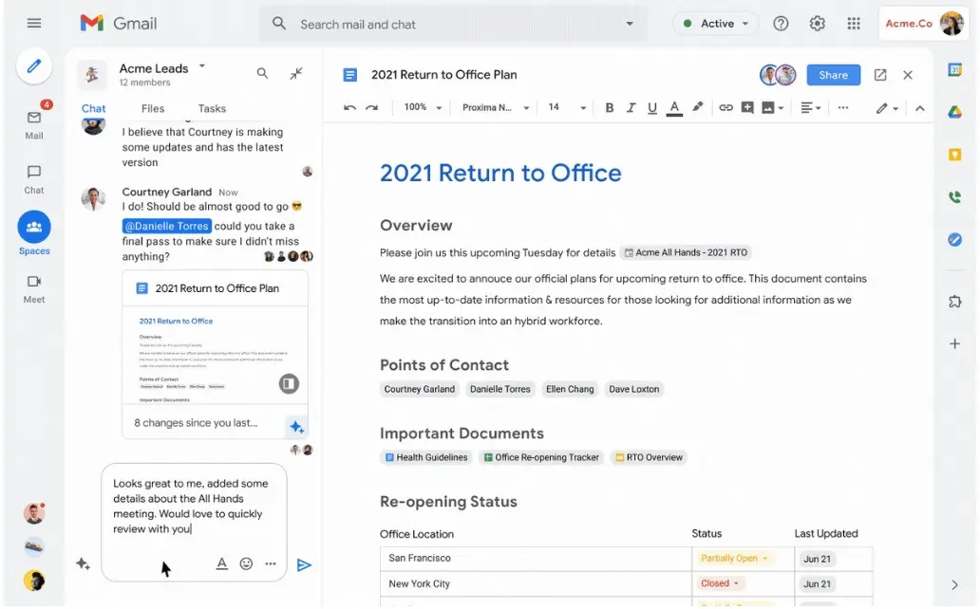Open the Proxima N... font dropdown
The width and height of the screenshot is (980, 609).
tap(496, 107)
